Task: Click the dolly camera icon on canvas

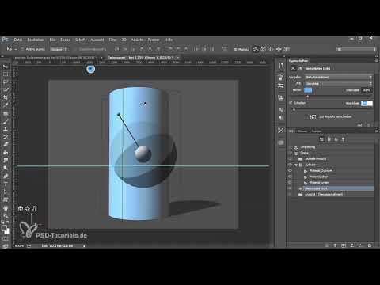Action: (x=34, y=209)
